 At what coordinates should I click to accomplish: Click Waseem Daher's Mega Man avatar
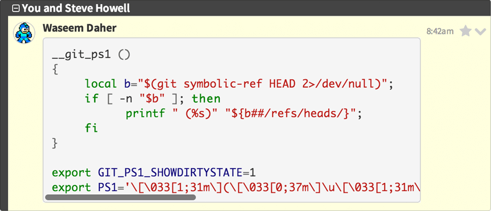tap(24, 33)
